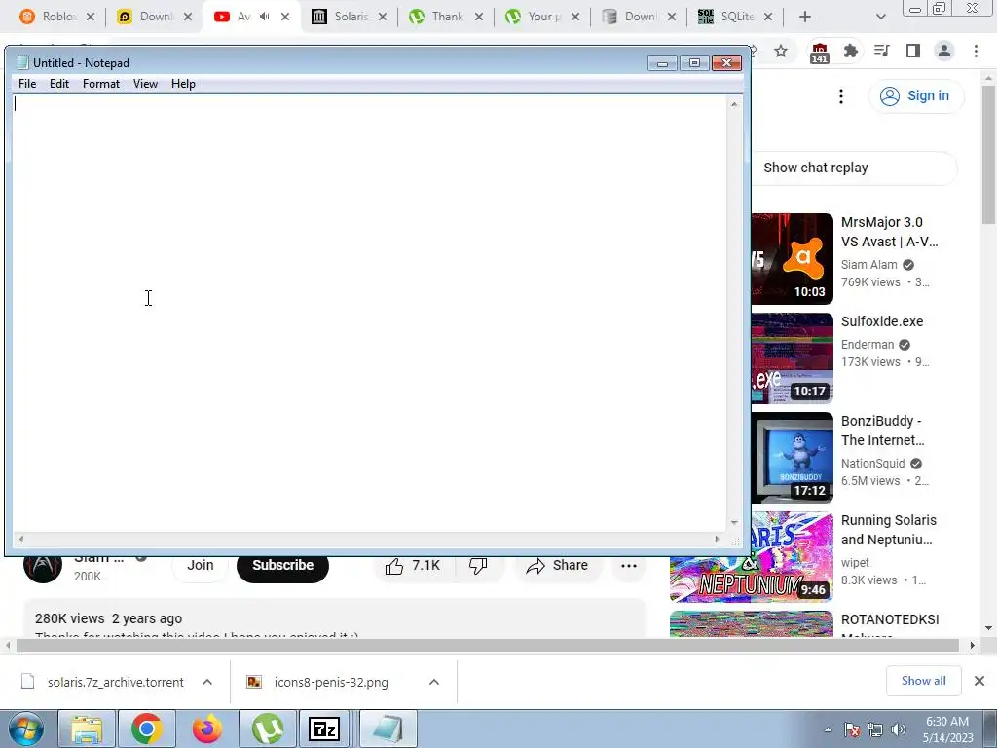Open the BonziBuddy video thumbnail
The image size is (997, 748).
[x=793, y=458]
